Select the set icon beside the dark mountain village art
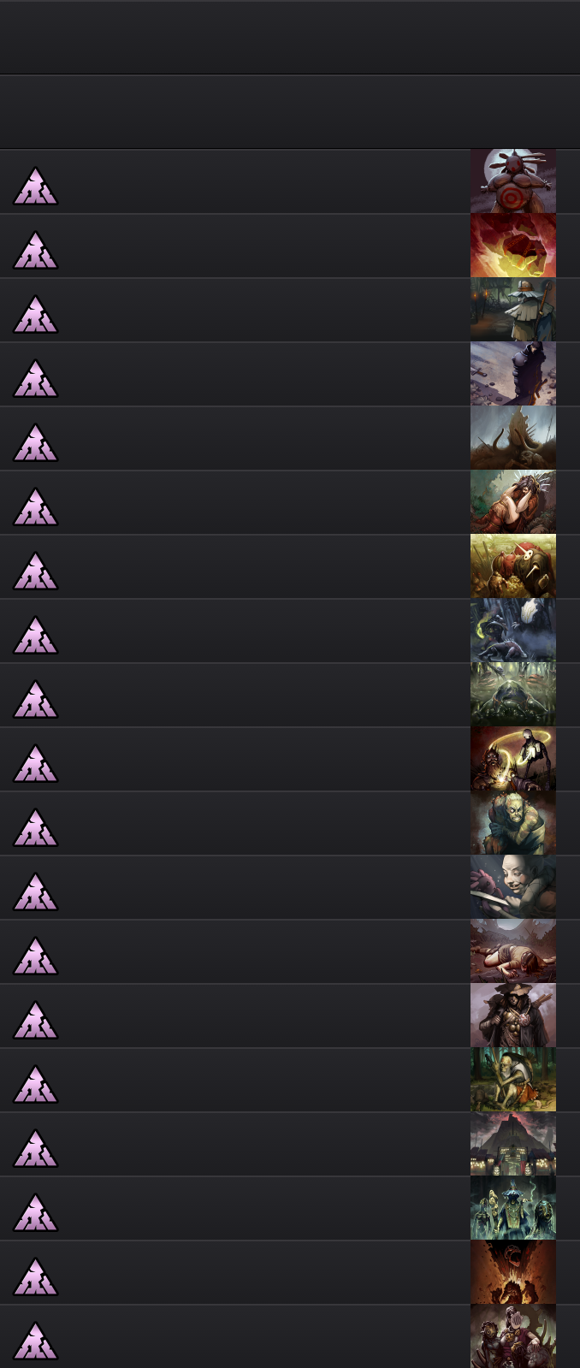Image resolution: width=580 pixels, height=1368 pixels. (x=36, y=1148)
